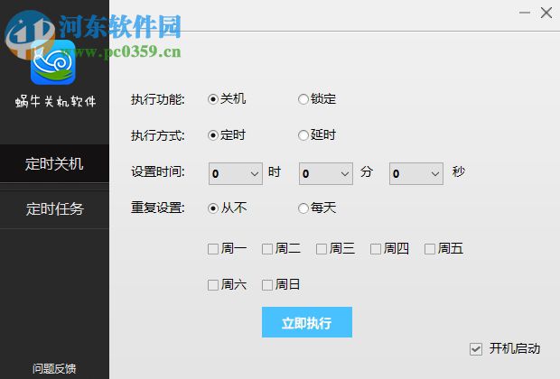Switch to the 定时关机 sidebar tab
The height and width of the screenshot is (379, 560).
coord(54,163)
